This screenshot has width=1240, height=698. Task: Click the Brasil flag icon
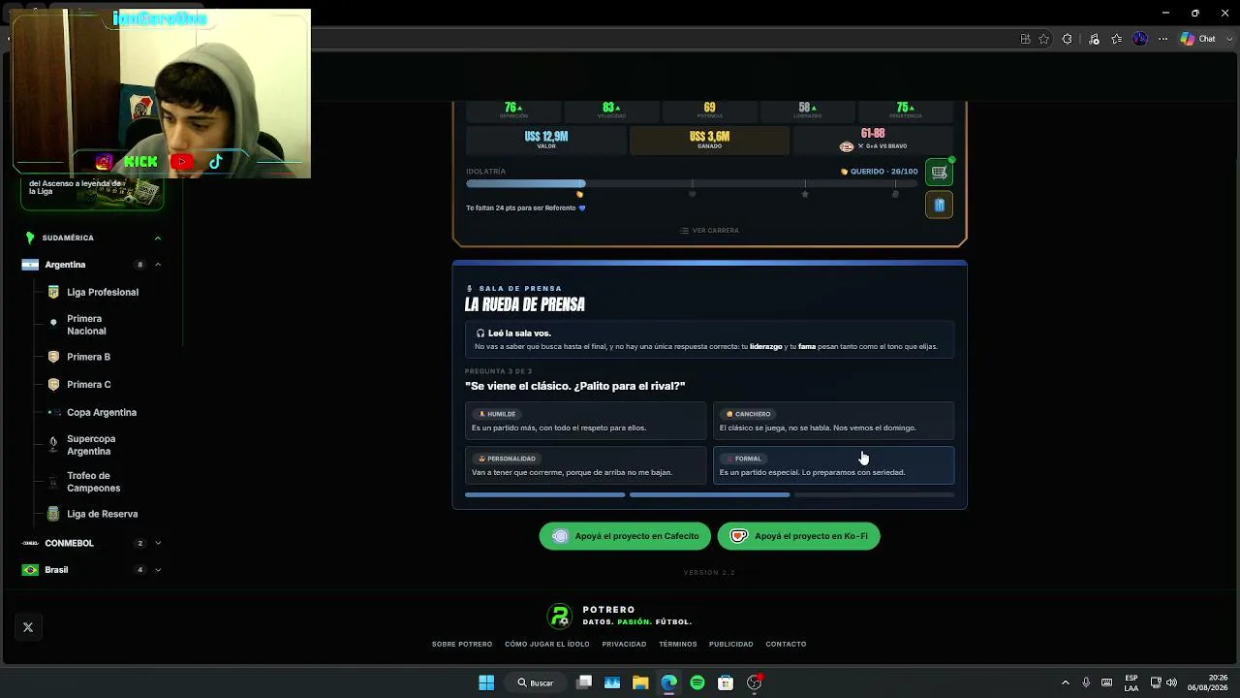point(30,570)
